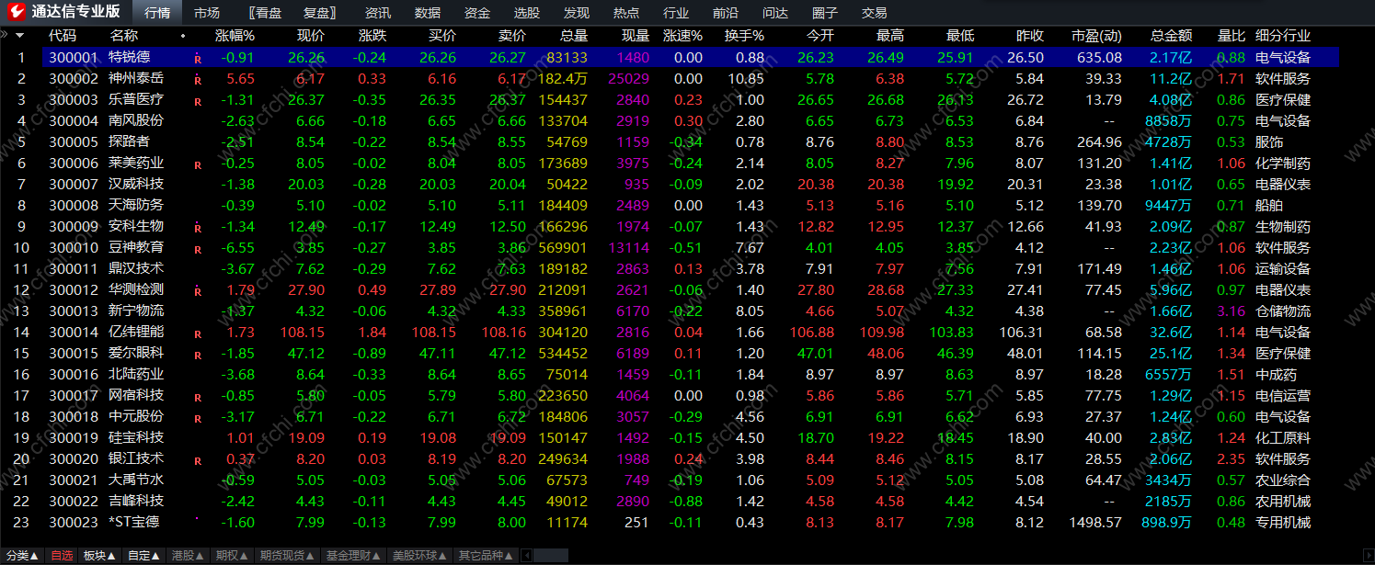Open the 其它品种 dropdown tab
The image size is (1375, 565).
[x=487, y=555]
